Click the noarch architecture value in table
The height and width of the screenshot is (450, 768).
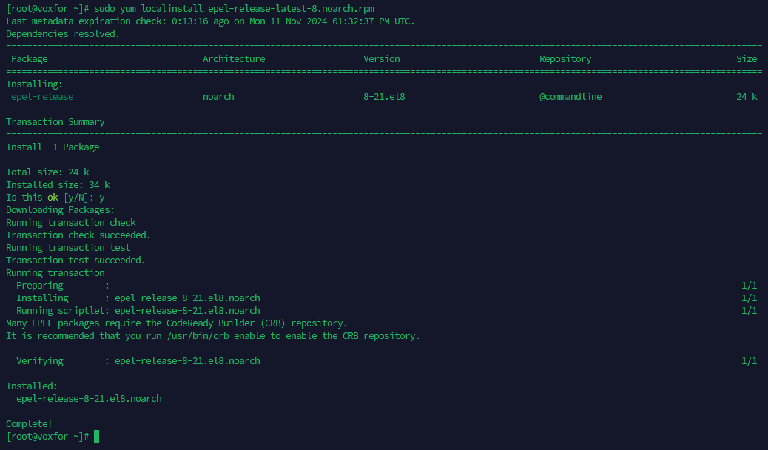[218, 97]
